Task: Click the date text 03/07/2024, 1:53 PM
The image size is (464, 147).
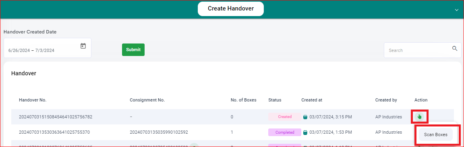Action: (x=331, y=132)
